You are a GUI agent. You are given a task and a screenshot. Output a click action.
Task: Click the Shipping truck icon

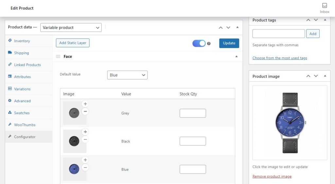pos(10,52)
